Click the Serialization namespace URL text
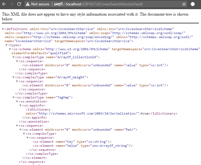This screenshot has height=165, width=201. point(88,113)
